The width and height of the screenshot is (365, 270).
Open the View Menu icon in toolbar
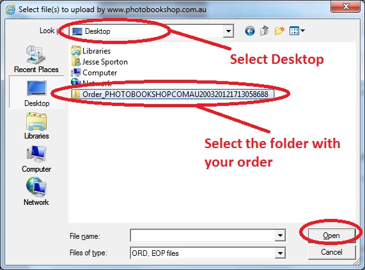297,31
